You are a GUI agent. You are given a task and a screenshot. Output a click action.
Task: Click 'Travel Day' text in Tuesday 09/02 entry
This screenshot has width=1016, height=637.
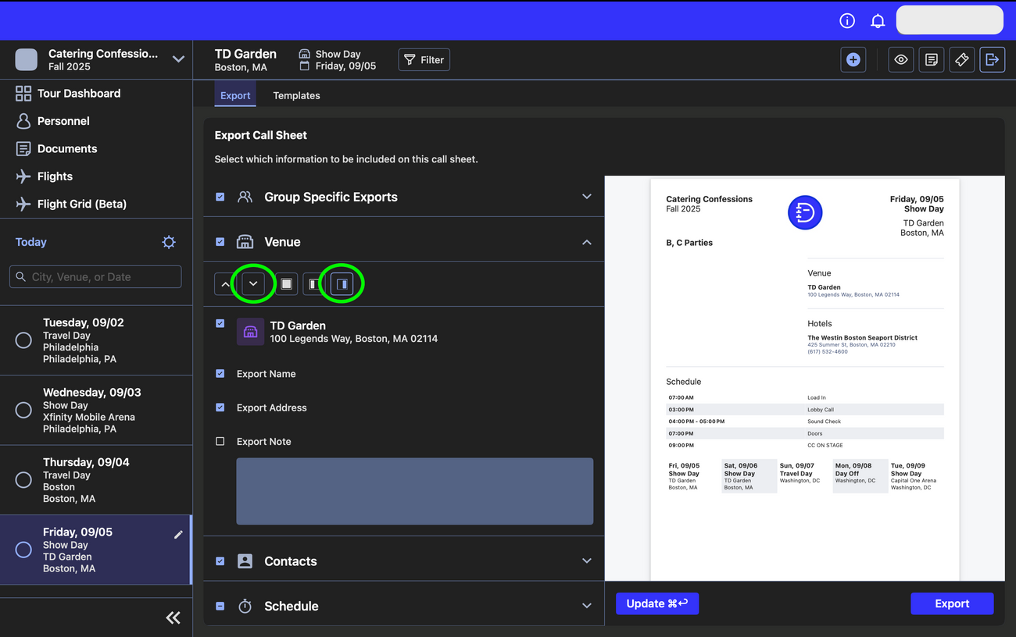pyautogui.click(x=66, y=336)
